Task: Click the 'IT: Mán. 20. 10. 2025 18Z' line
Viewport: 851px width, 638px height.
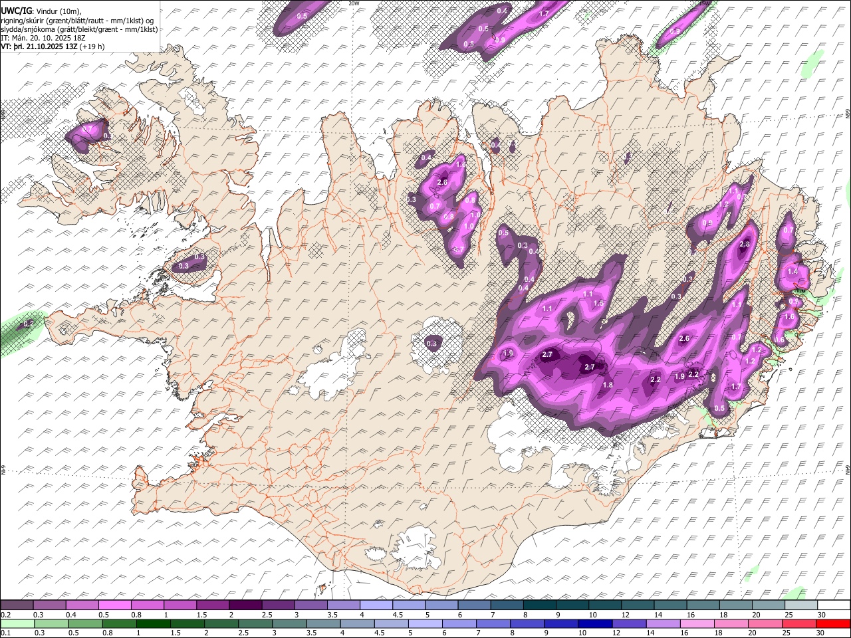Action: [x=43, y=38]
